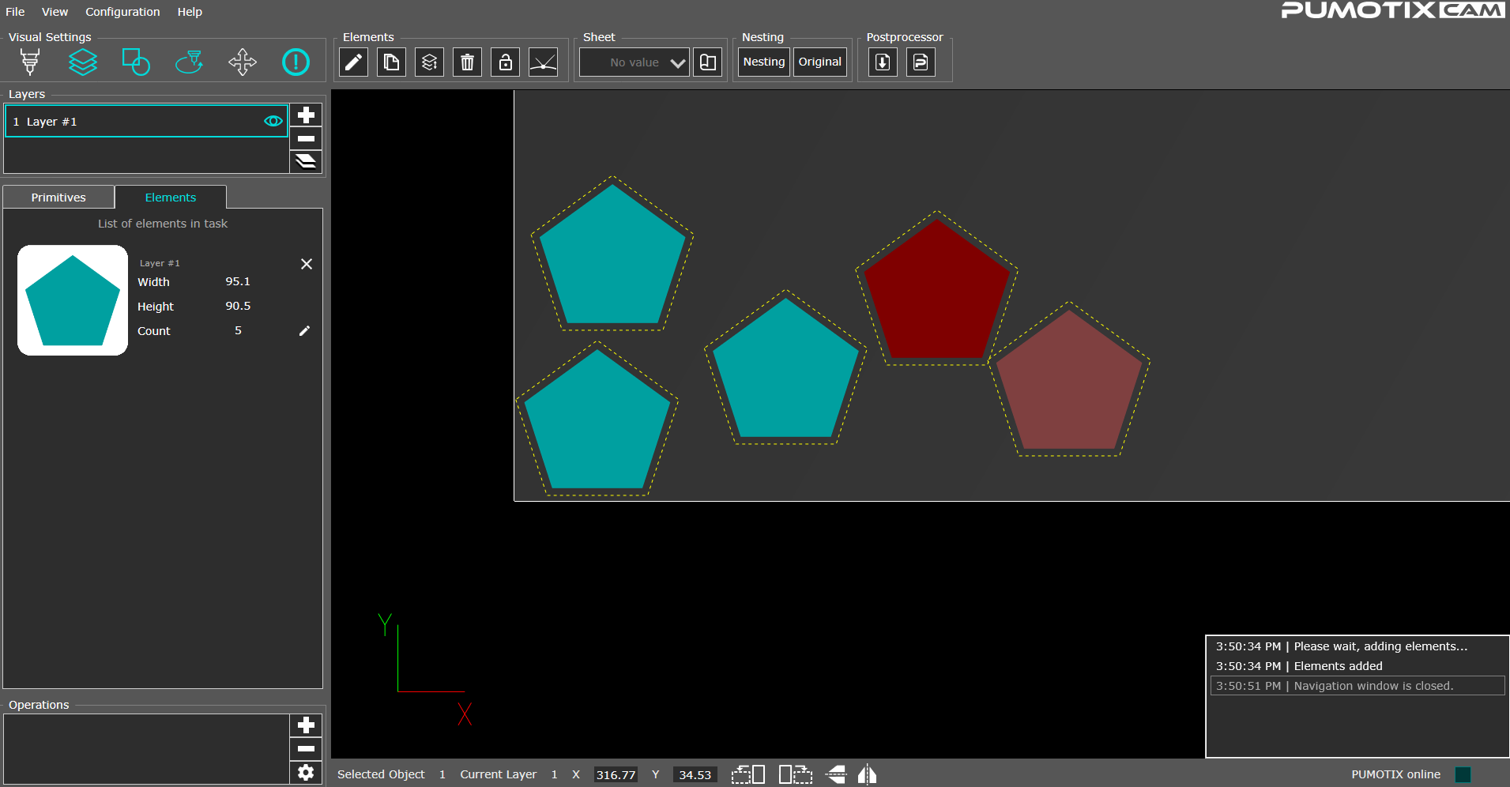This screenshot has width=1510, height=787.
Task: Click the Count value 5
Action: tap(238, 330)
